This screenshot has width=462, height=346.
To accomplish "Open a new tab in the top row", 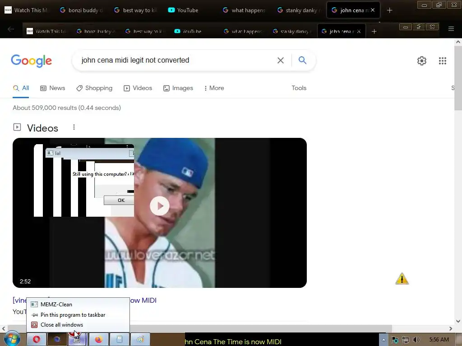I will 389,10.
